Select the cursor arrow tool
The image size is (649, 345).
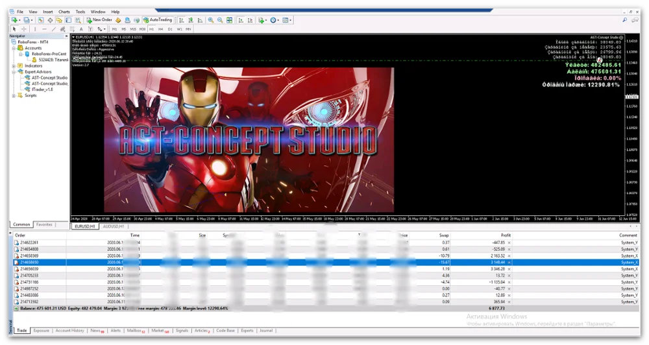[x=14, y=29]
